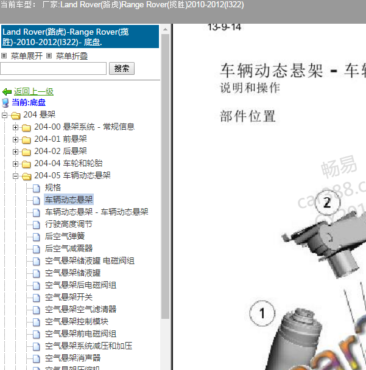Viewport: 366px width, 370px height.
Task: Click folder icon for 204-00 悬架系统
Action: [x=26, y=128]
